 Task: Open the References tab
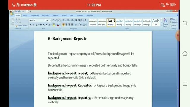pos(45,15)
